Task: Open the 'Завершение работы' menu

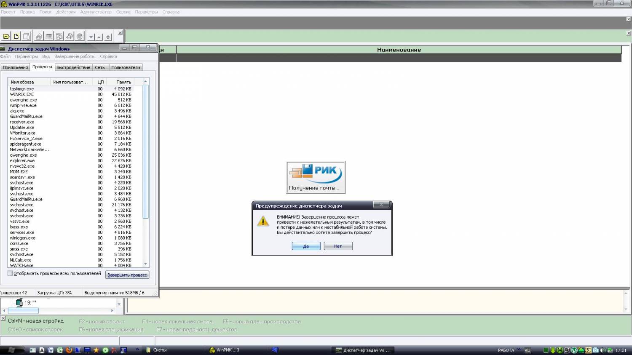Action: click(75, 56)
